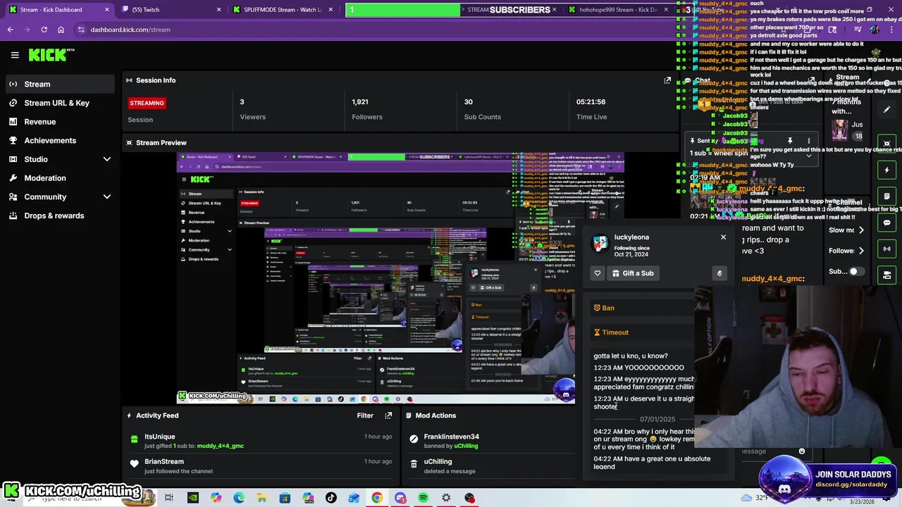Open Drops & rewards
The image size is (902, 507).
(x=58, y=215)
